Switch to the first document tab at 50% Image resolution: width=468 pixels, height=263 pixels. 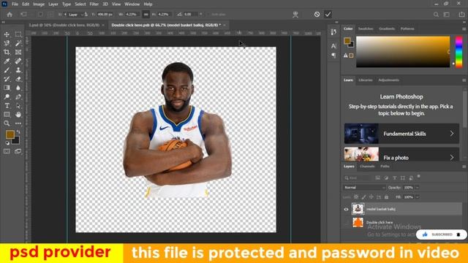click(x=64, y=25)
